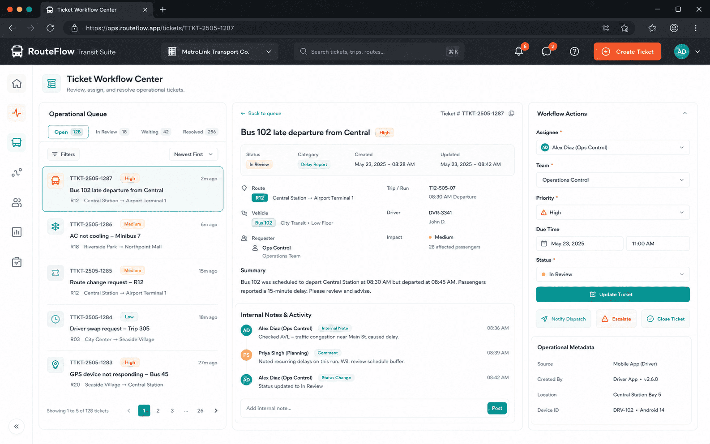Focus the Search tickets, trips, routes field
The height and width of the screenshot is (444, 710).
(x=379, y=51)
